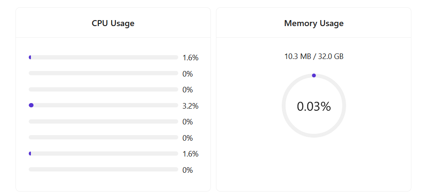The height and width of the screenshot is (195, 432).
Task: Select the third CPU core progress bar
Action: click(103, 89)
